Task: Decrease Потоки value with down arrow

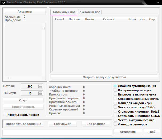Action: click(40, 87)
